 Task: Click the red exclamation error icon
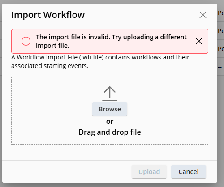26,41
